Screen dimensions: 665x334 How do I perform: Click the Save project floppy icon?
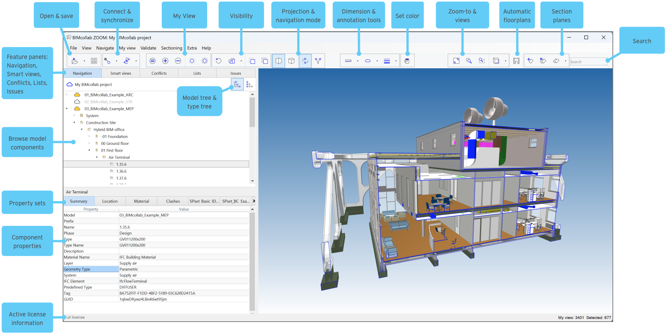(x=94, y=61)
